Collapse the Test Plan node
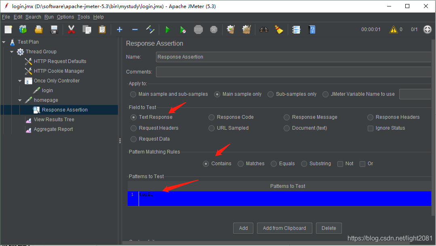 coord(4,42)
